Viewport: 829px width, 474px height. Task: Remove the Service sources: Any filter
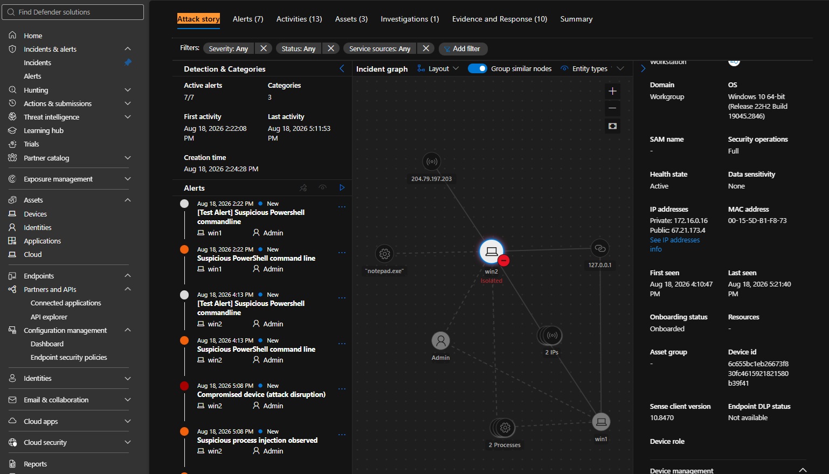[426, 48]
